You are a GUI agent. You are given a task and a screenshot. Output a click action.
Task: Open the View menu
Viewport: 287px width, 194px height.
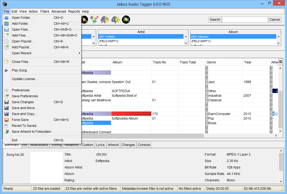(23, 12)
